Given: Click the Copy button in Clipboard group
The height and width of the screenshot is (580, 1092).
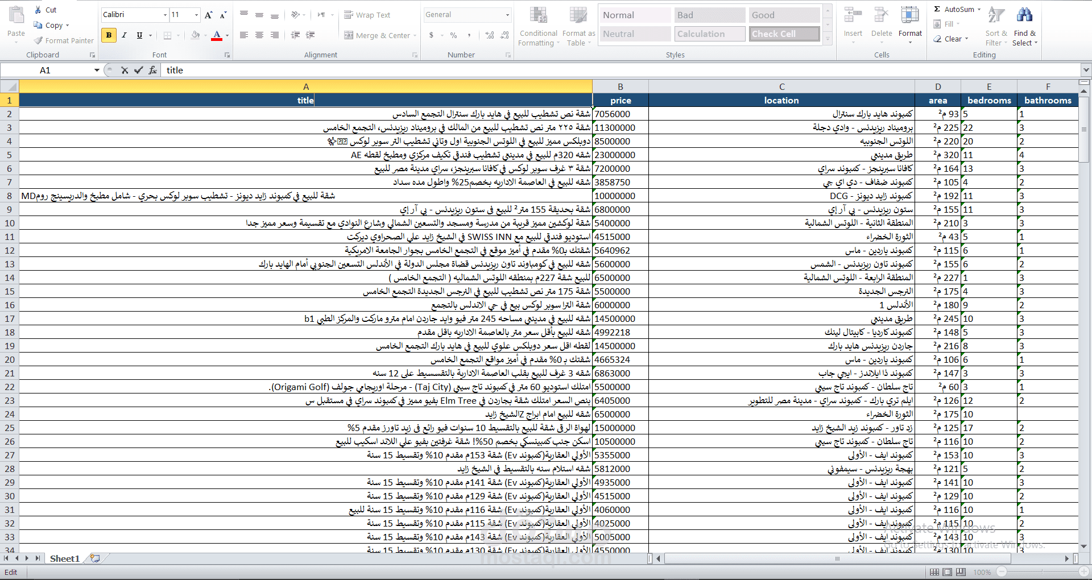Looking at the screenshot, I should pyautogui.click(x=51, y=25).
